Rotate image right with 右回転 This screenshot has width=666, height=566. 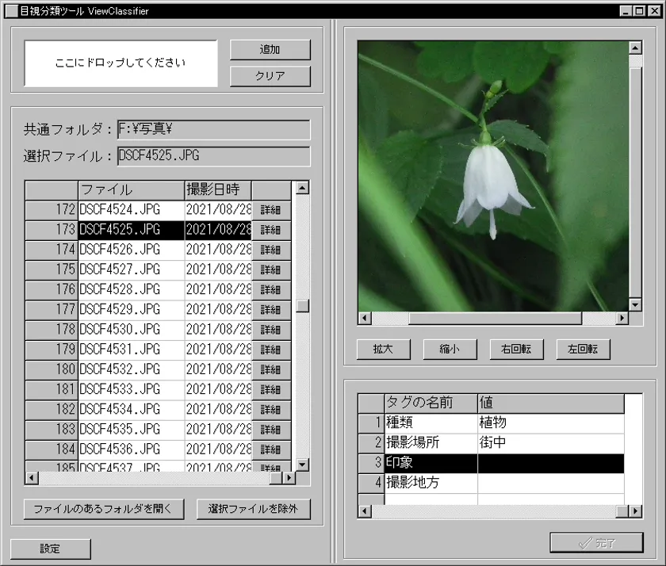pyautogui.click(x=516, y=349)
